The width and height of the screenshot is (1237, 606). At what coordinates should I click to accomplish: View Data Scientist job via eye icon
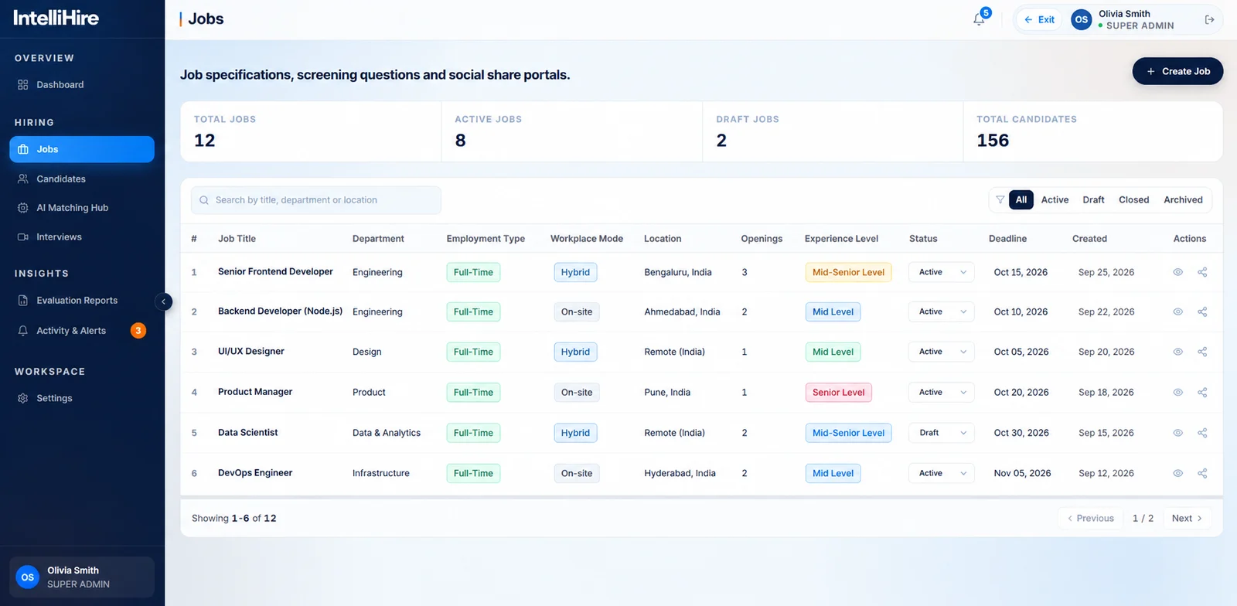[x=1177, y=433]
